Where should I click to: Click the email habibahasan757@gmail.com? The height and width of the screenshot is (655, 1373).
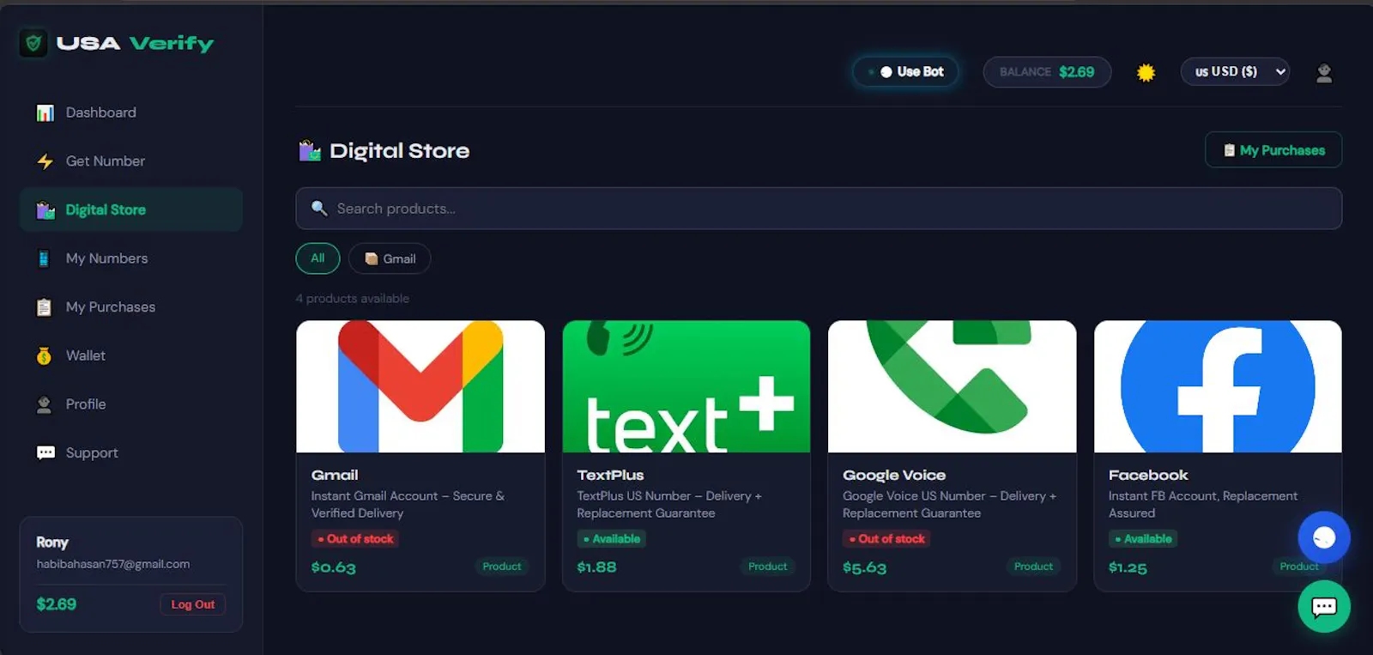click(x=113, y=564)
